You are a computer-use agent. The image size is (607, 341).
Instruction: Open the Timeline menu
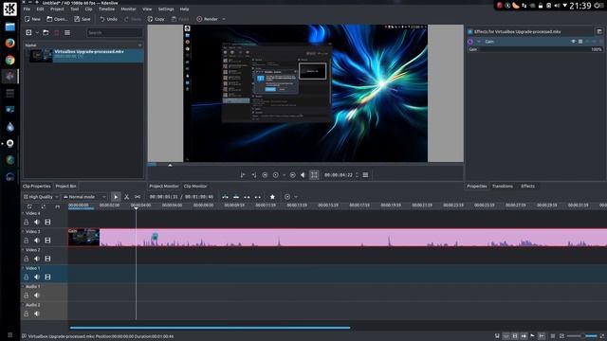106,9
